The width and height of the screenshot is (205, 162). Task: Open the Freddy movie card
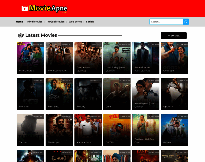(88, 94)
